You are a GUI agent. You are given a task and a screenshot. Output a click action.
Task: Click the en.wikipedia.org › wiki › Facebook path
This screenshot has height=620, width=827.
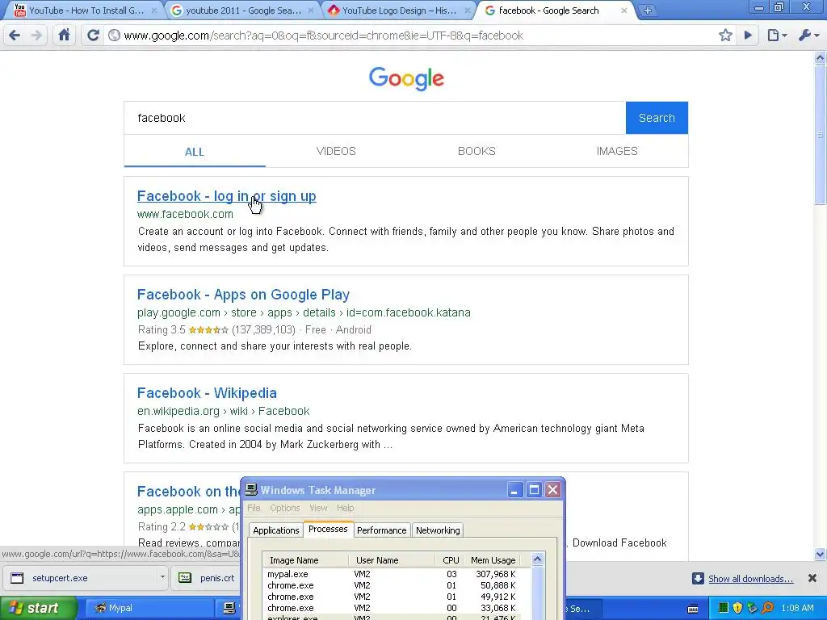223,411
